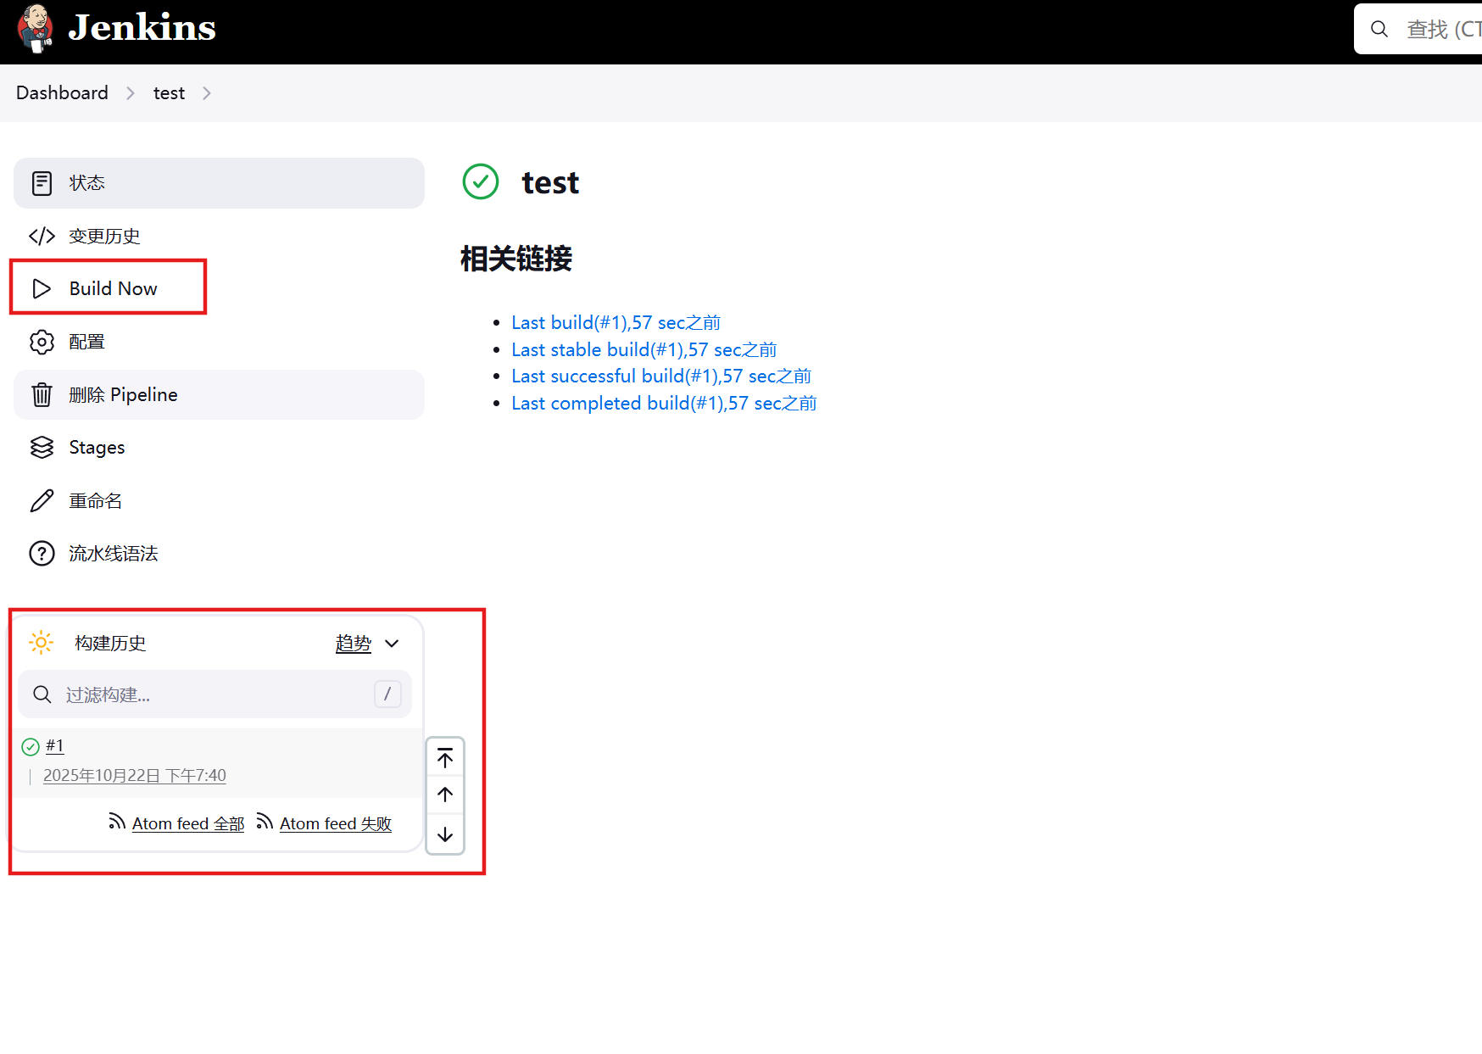This screenshot has width=1482, height=1054.
Task: Click the Jenkins title text in header
Action: 142,27
